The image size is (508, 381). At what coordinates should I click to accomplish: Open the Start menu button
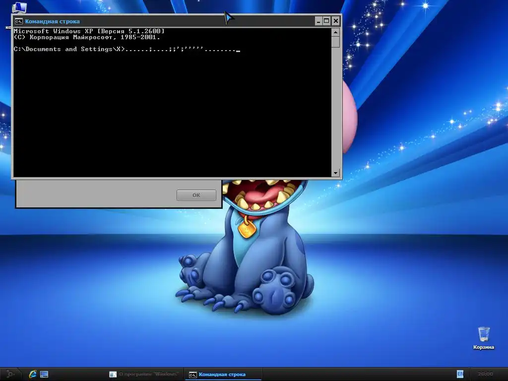pyautogui.click(x=10, y=374)
